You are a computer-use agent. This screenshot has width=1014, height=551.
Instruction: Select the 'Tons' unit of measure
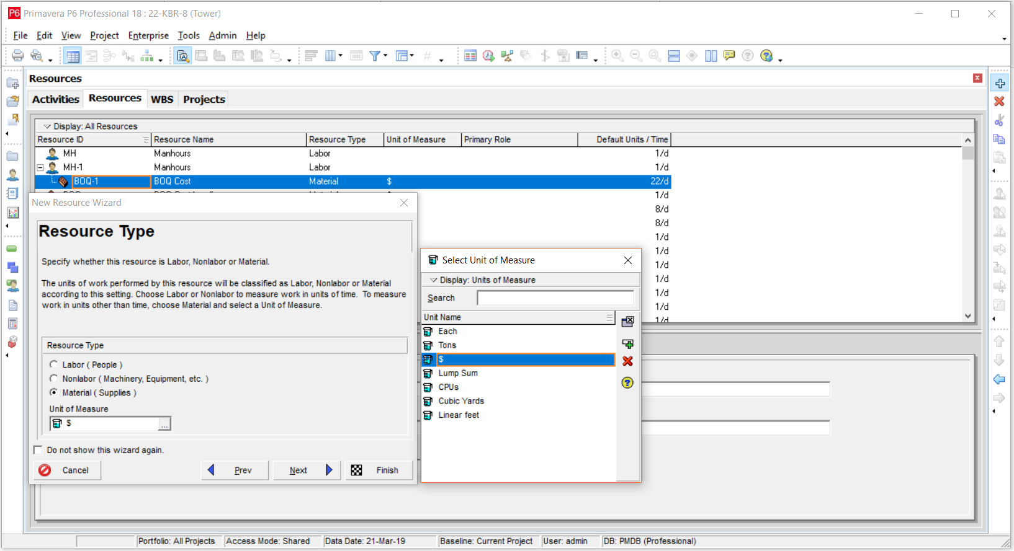coord(518,345)
